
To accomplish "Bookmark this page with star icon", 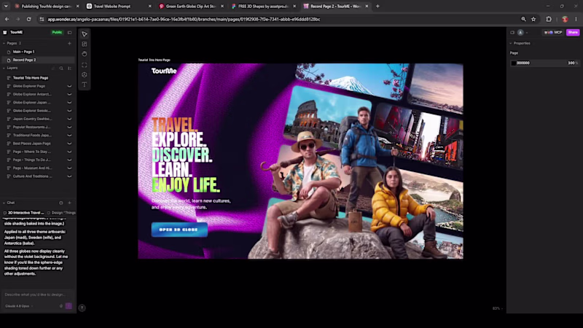I will [x=533, y=20].
